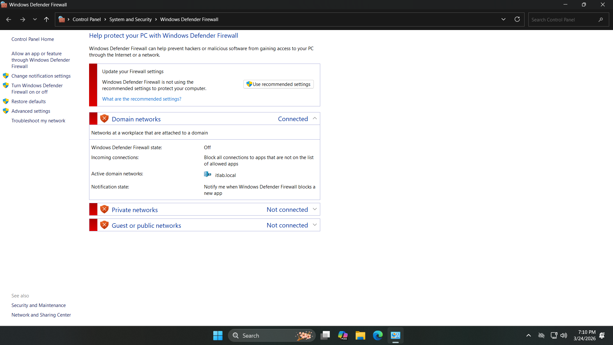The height and width of the screenshot is (345, 613).
Task: Click the itlab.local network icon
Action: (208, 174)
